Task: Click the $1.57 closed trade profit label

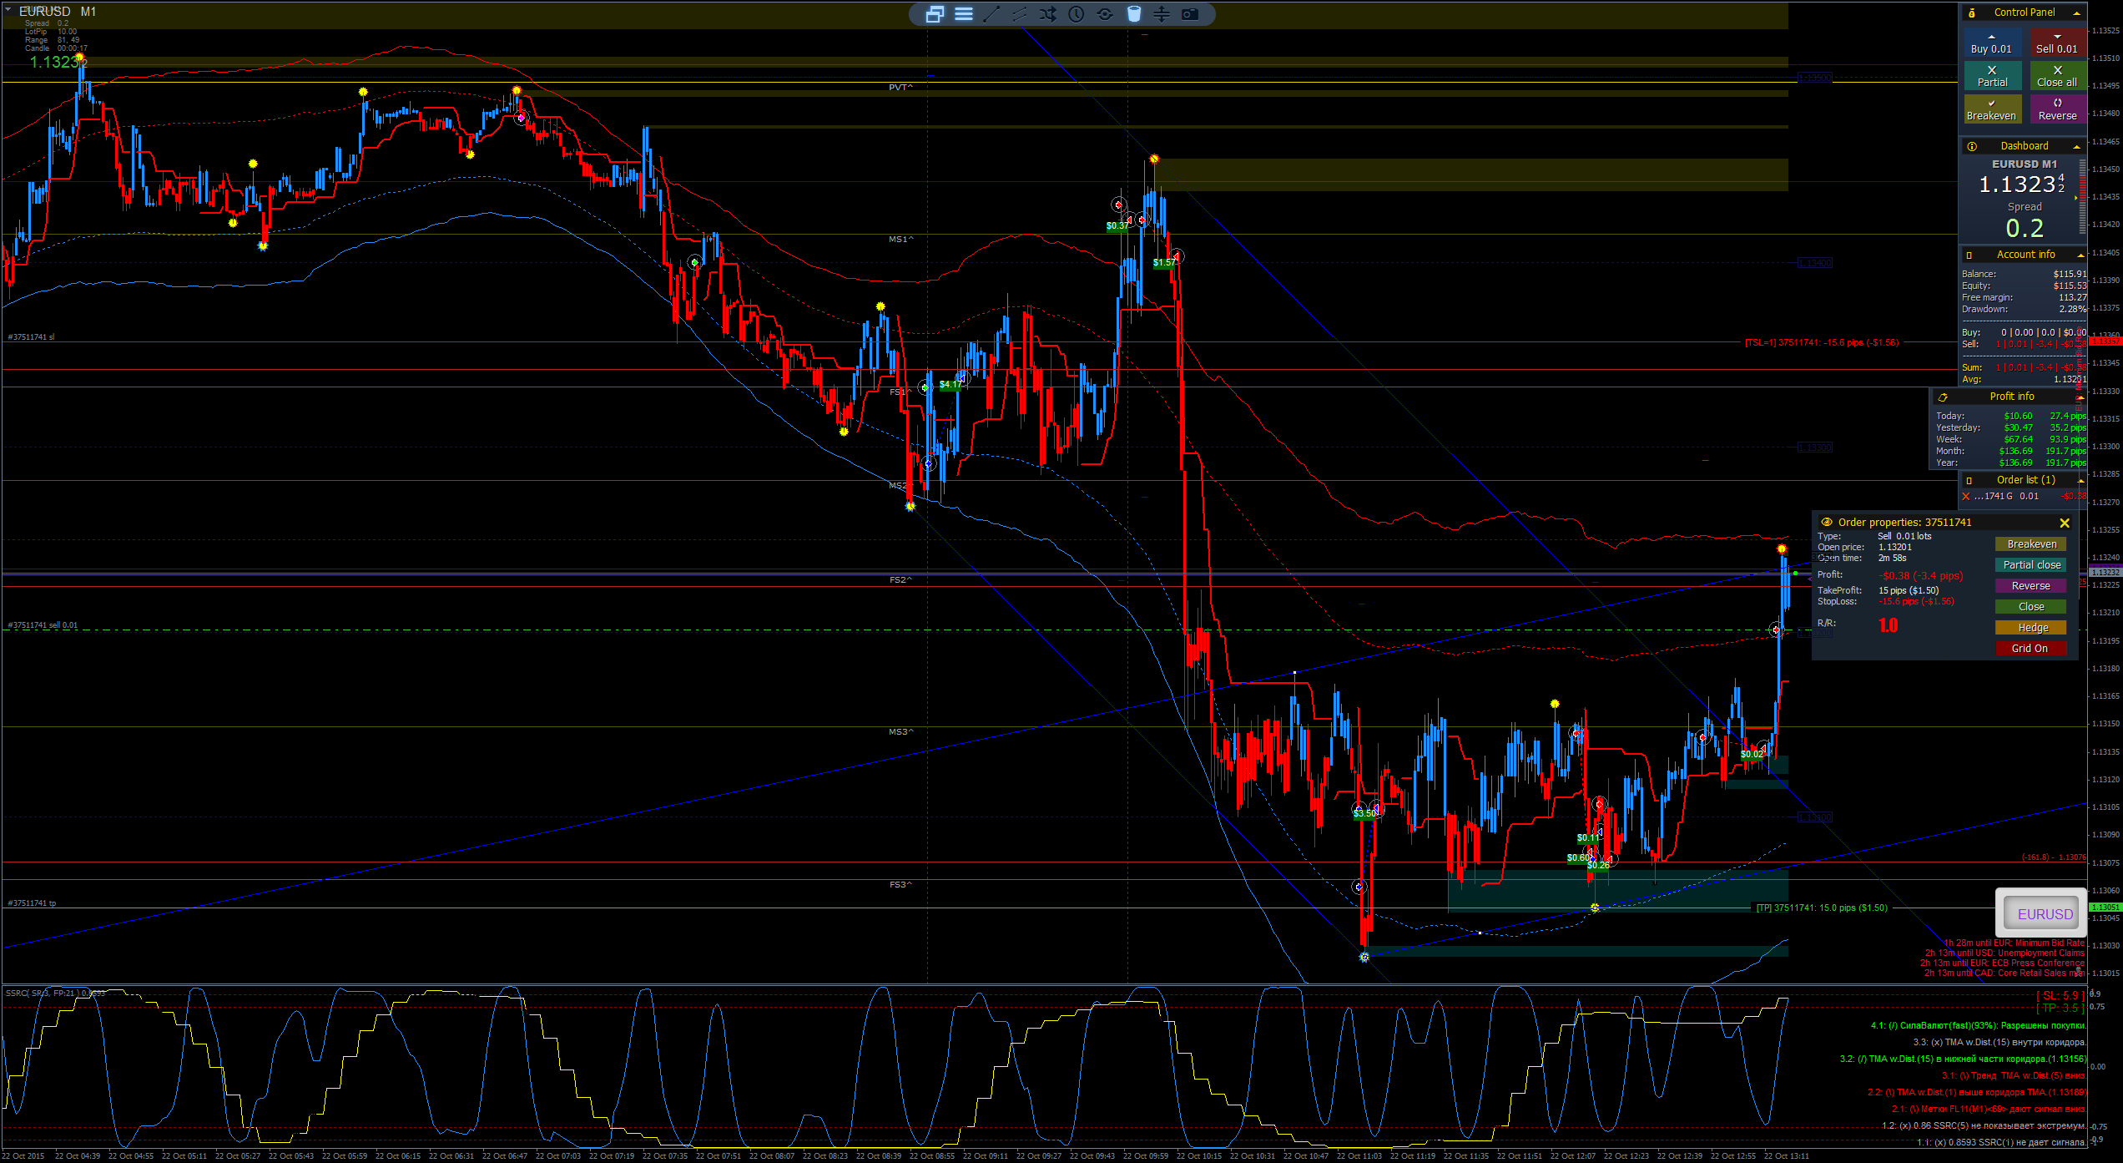Action: tap(1164, 263)
